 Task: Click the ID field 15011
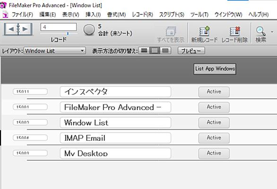30,92
